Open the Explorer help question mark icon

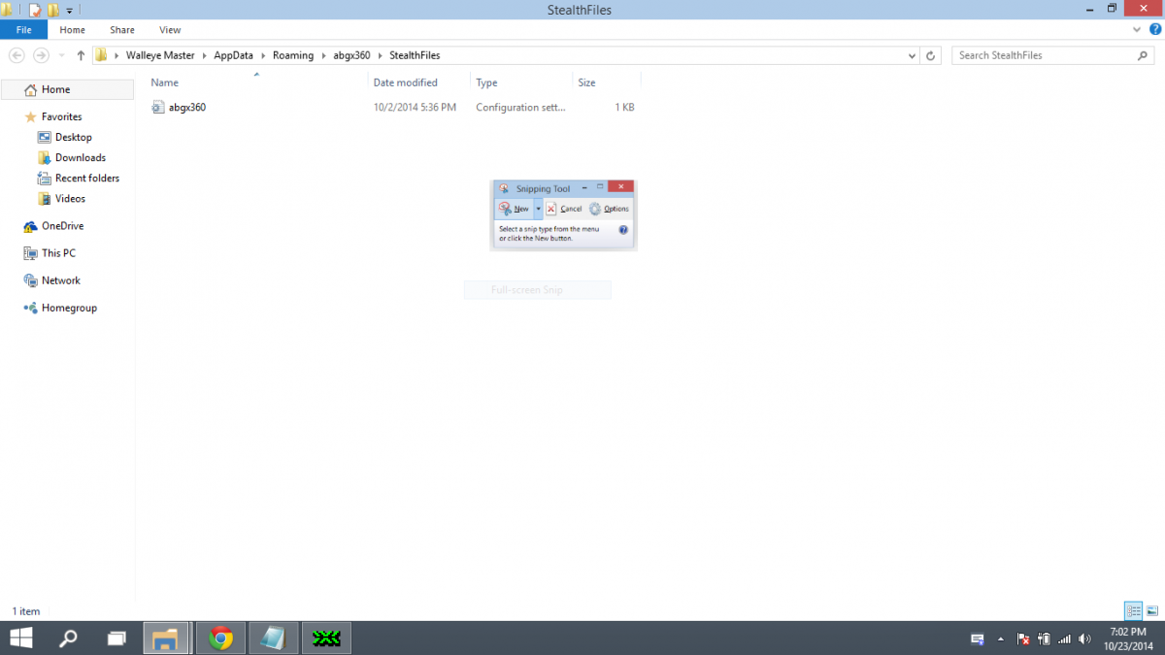[1155, 30]
